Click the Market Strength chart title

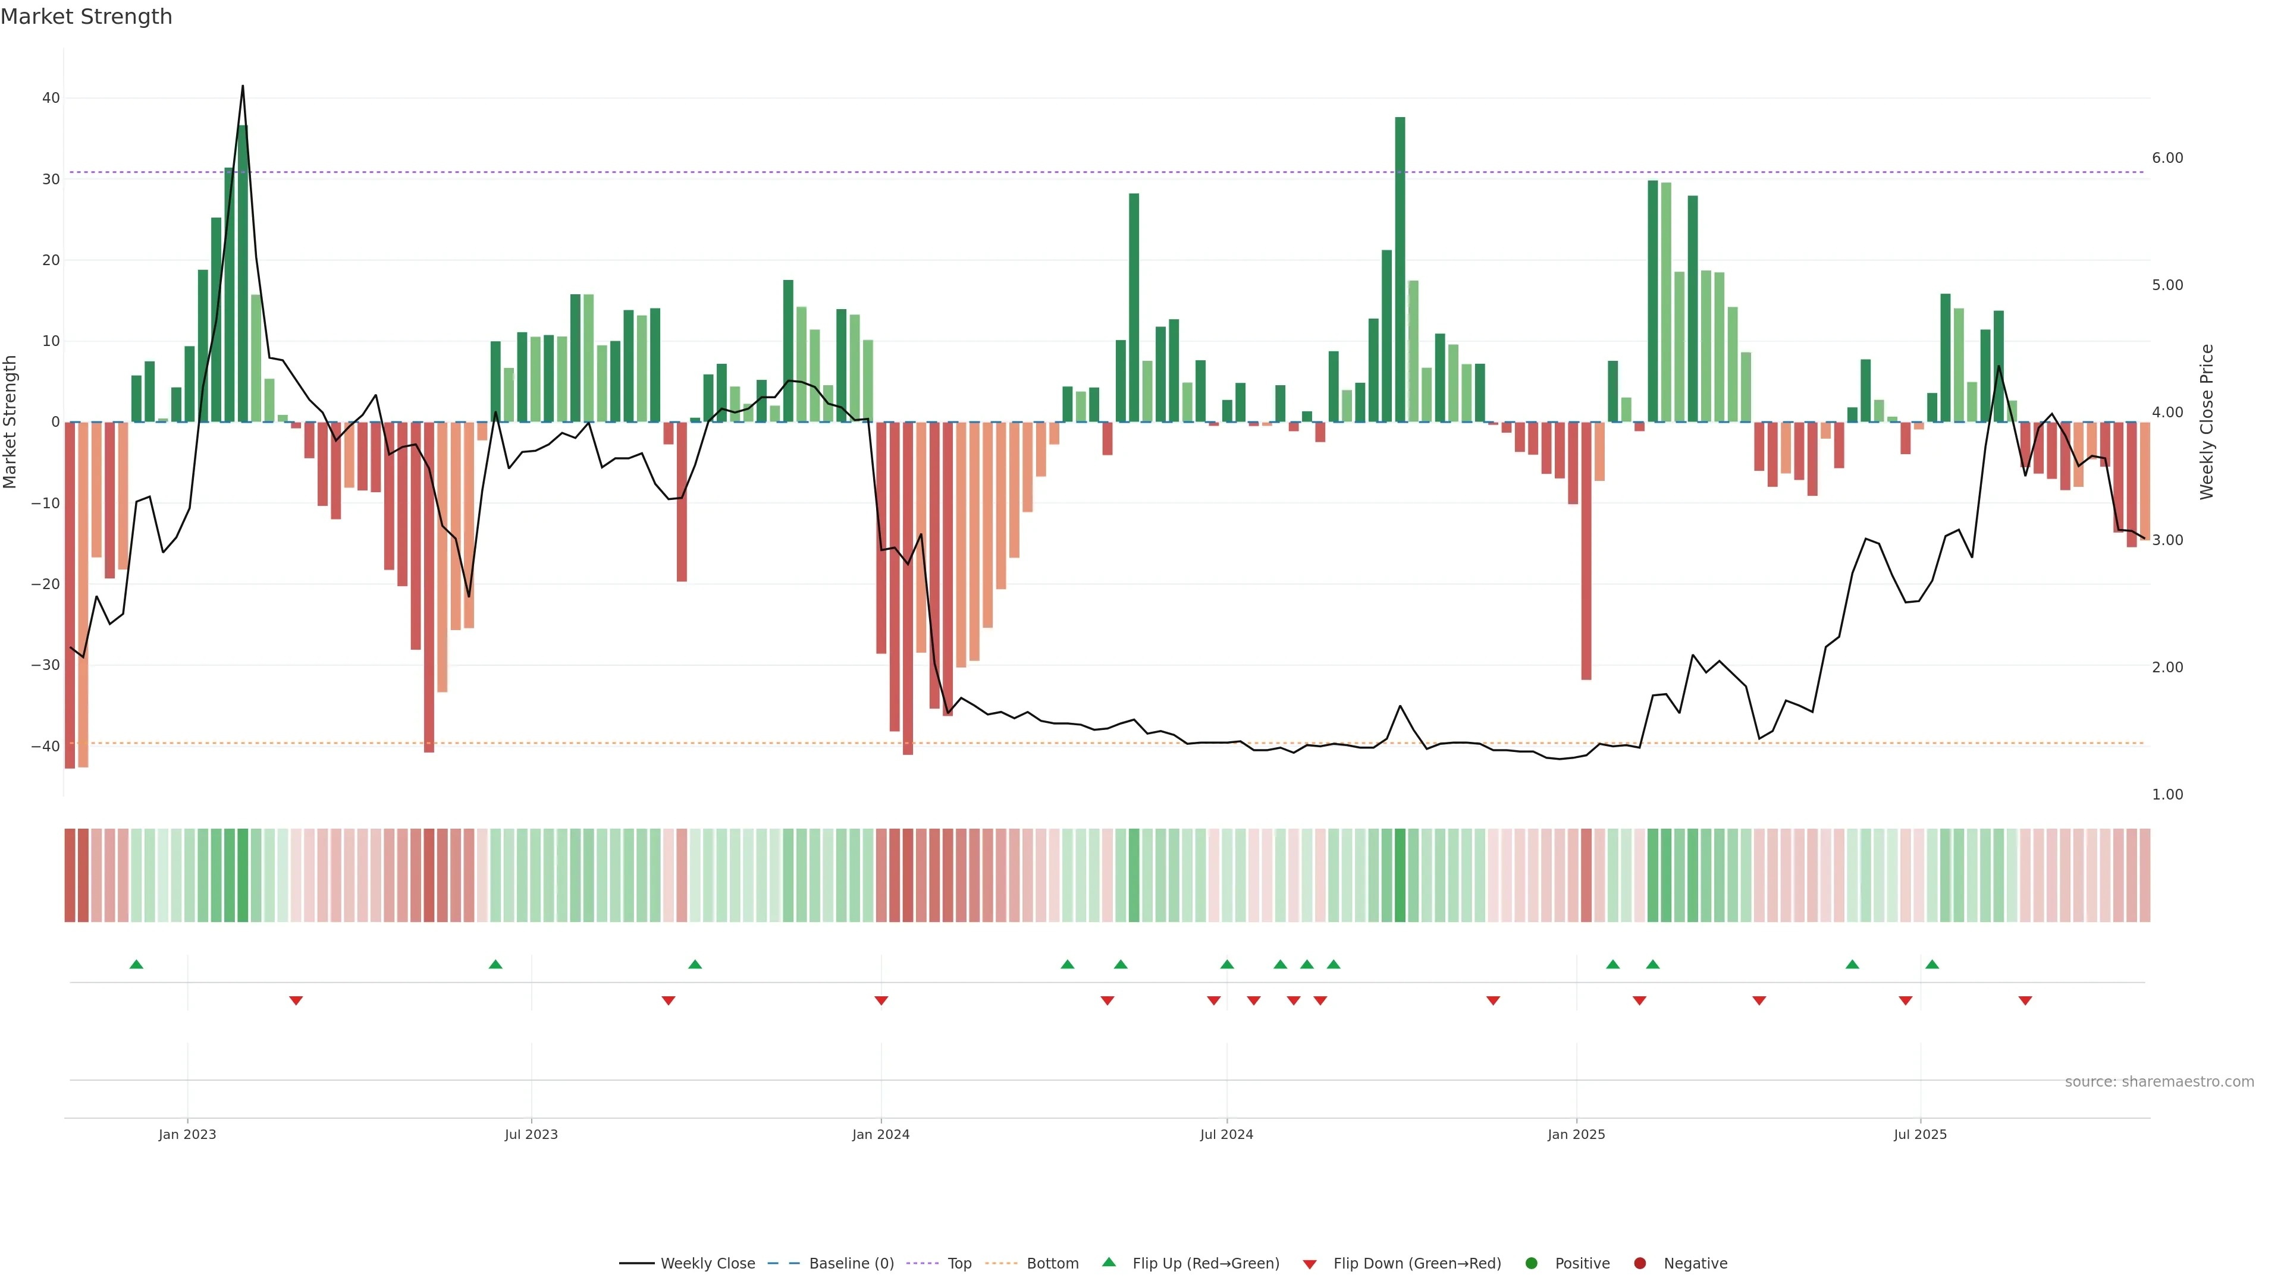86,17
